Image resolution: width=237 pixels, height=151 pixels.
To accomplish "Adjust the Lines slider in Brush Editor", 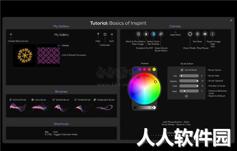I will (x=189, y=86).
